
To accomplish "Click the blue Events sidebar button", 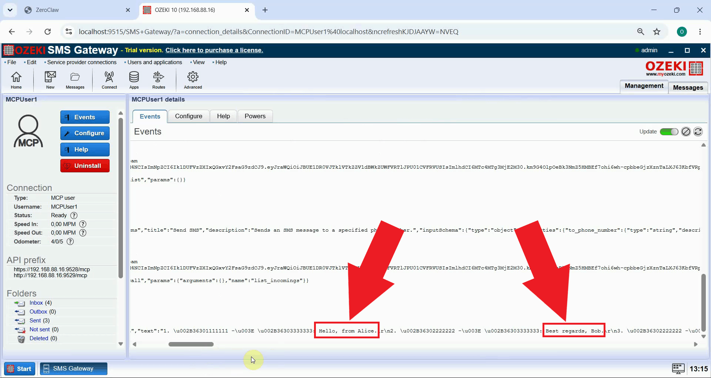I will tap(85, 117).
